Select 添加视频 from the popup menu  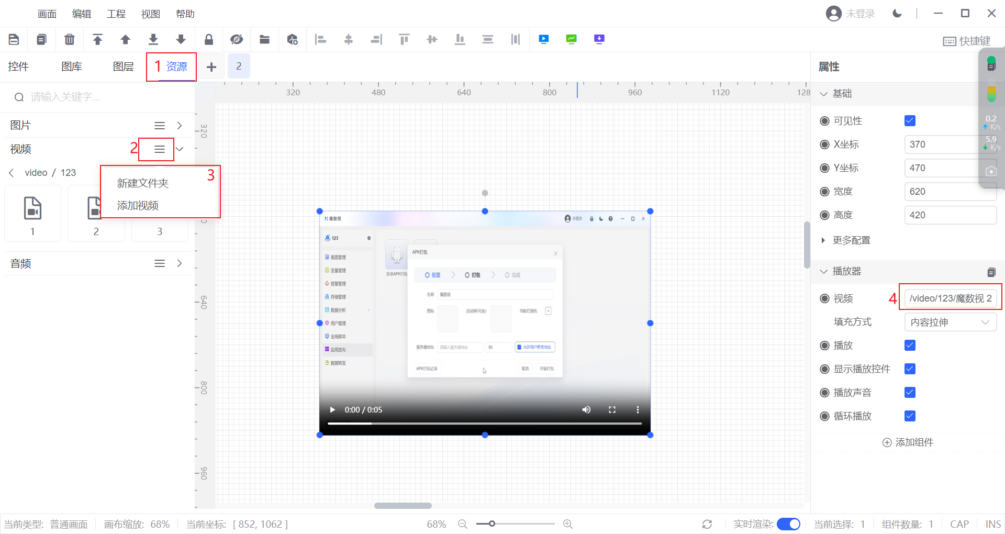click(138, 206)
